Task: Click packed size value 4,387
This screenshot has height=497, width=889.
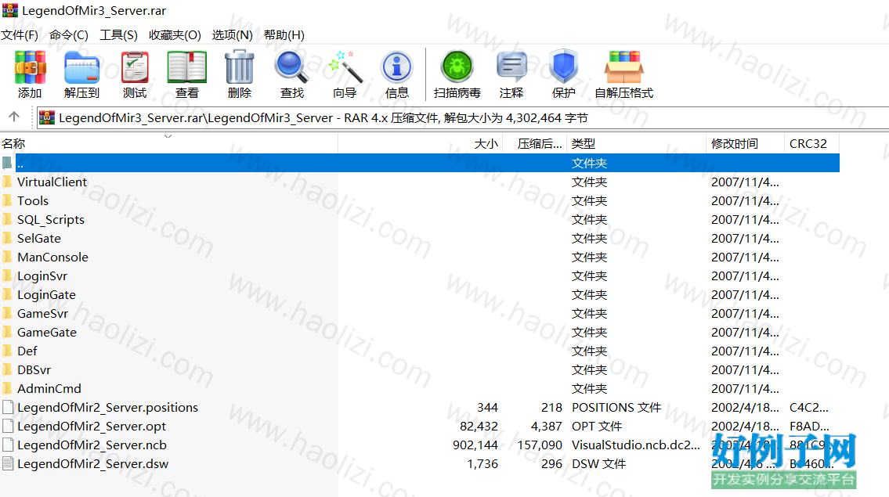Action: click(546, 426)
